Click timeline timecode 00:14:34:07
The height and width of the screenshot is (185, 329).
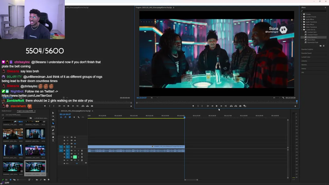[x=65, y=114]
